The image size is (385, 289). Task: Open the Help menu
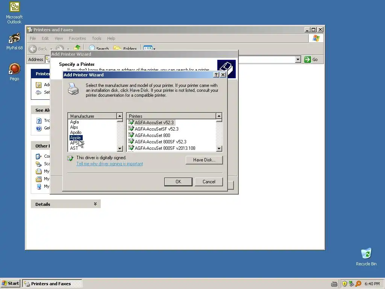tap(111, 38)
